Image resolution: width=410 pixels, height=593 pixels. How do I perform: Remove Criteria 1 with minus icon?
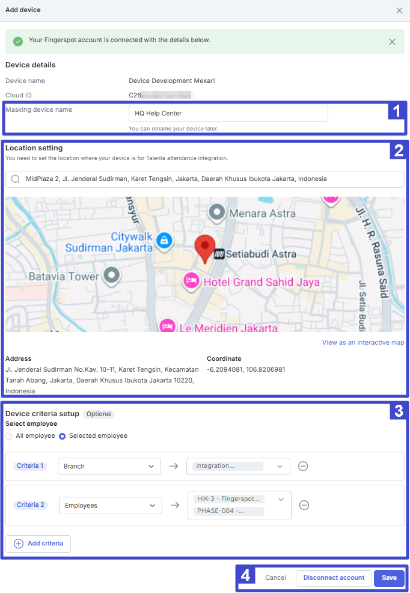[303, 466]
